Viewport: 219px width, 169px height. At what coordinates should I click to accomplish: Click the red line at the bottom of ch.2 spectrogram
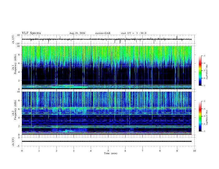[x=107, y=134]
